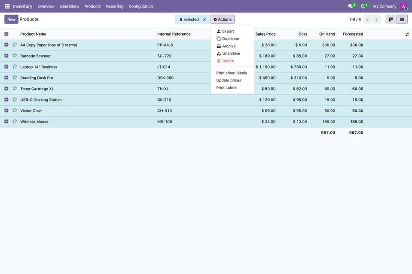Deselect the Laptop 14" Business row
This screenshot has height=274, width=412.
[6, 67]
